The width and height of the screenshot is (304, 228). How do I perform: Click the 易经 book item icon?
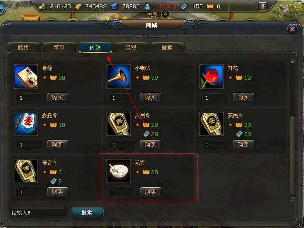click(26, 77)
